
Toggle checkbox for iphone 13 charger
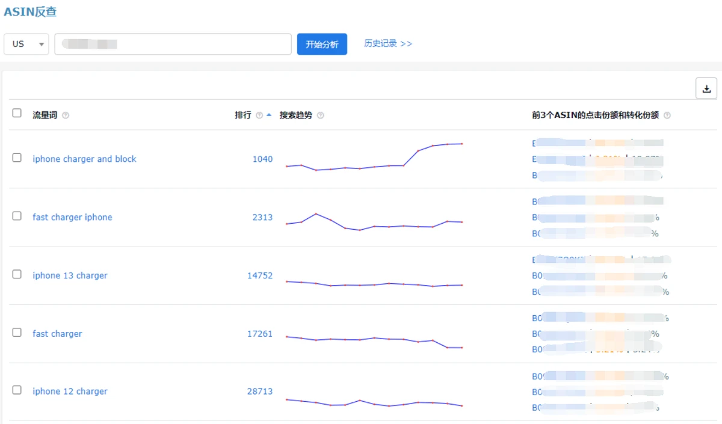coord(17,274)
